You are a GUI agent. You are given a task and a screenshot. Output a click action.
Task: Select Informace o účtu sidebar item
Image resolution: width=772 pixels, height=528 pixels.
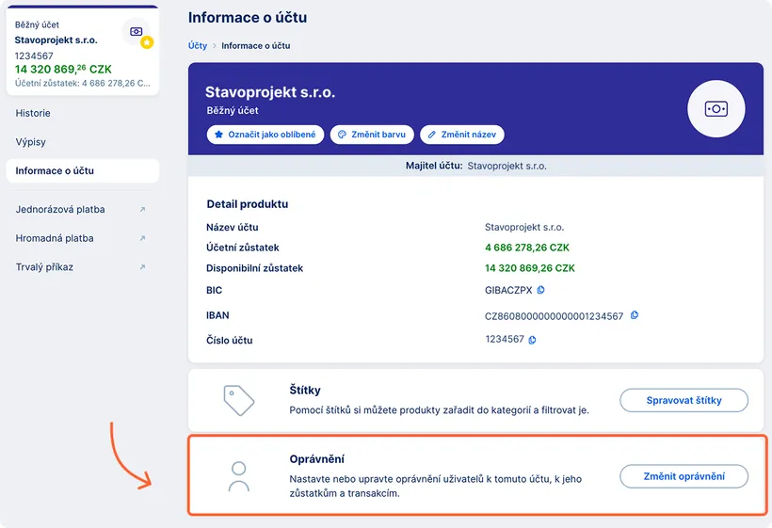tap(55, 171)
